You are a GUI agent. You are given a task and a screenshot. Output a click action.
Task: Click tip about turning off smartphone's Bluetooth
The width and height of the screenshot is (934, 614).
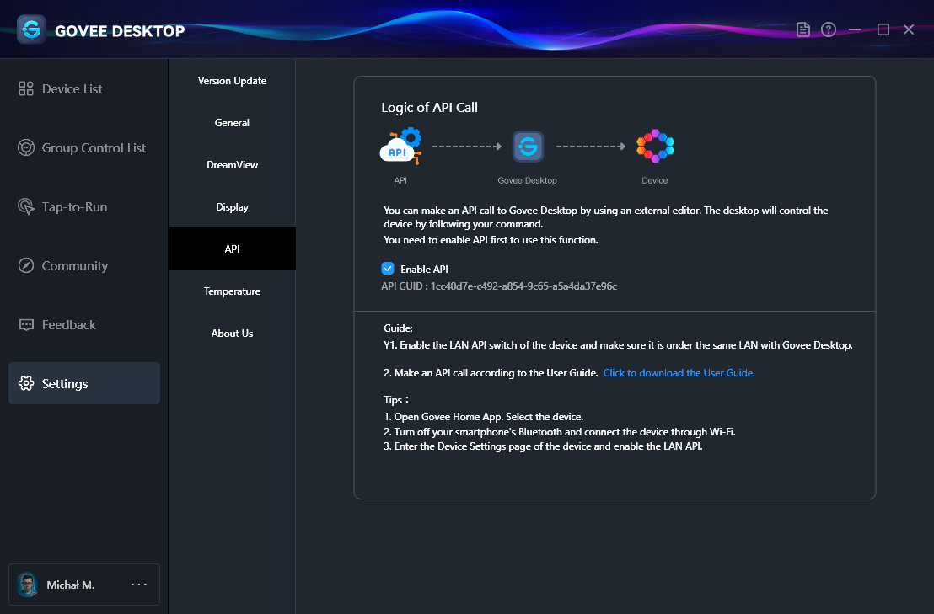tap(560, 432)
